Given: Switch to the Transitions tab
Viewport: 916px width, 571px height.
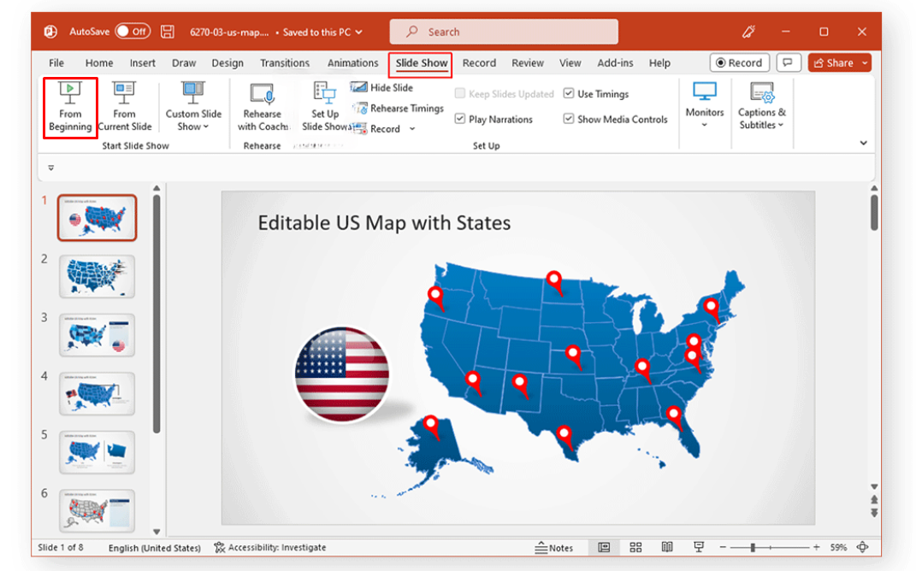Looking at the screenshot, I should (285, 63).
